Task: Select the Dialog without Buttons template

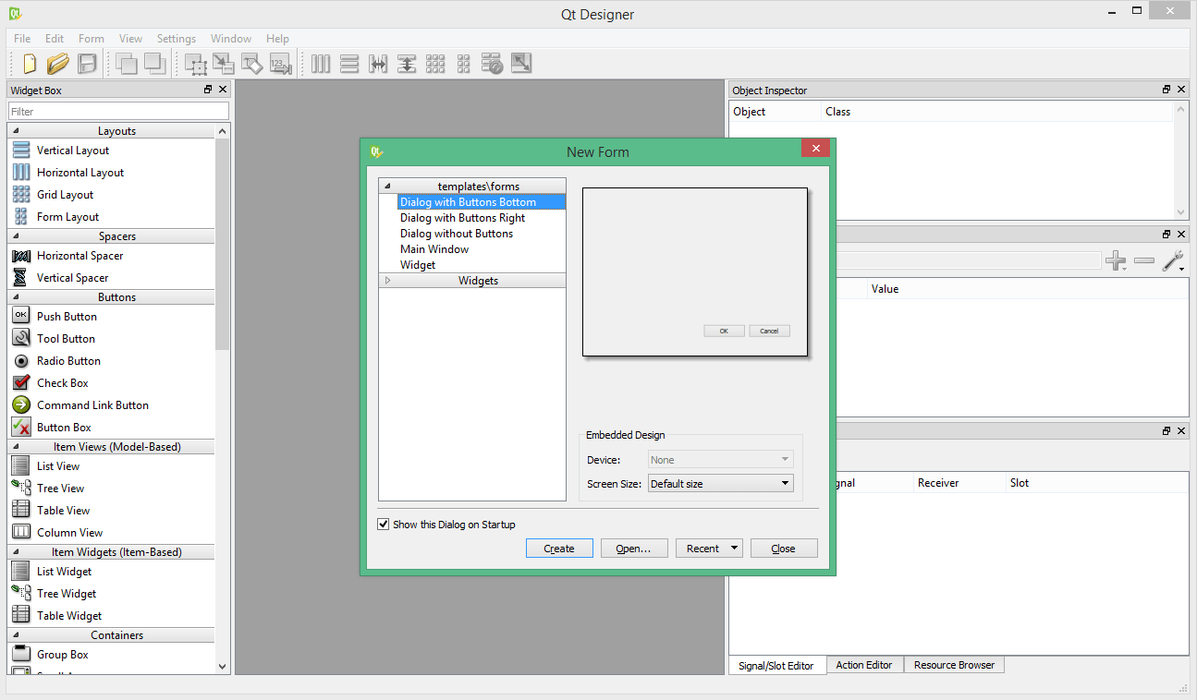Action: pyautogui.click(x=458, y=233)
